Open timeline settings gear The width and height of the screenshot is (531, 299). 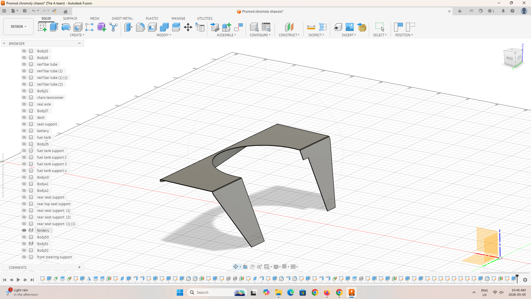(x=525, y=280)
